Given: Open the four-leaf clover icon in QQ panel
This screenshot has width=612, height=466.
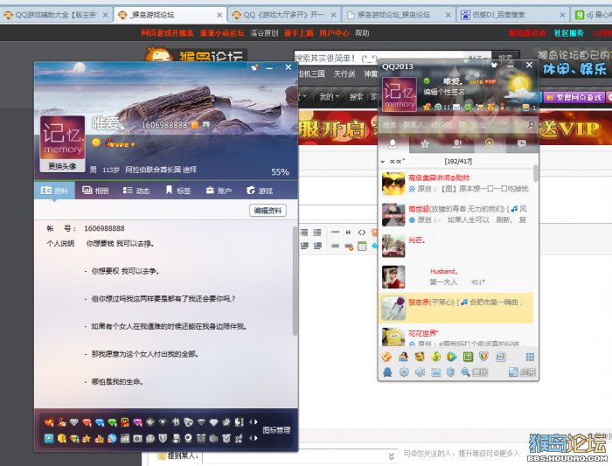Looking at the screenshot, I should coord(468,107).
